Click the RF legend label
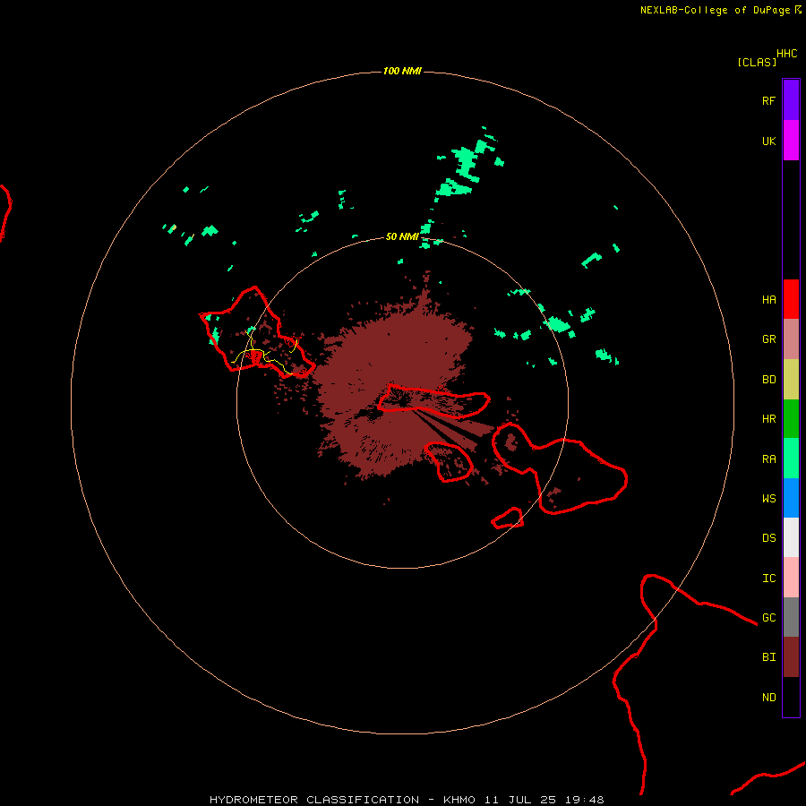This screenshot has height=806, width=806. tap(768, 101)
